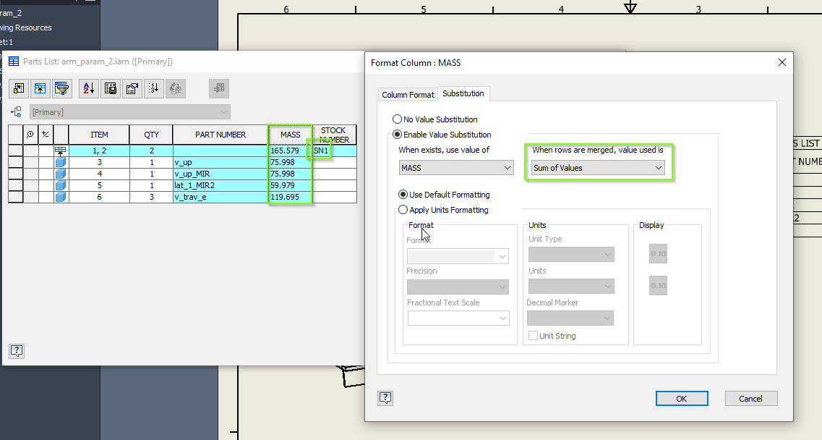Open the Column Chooser in Parts List

17,88
